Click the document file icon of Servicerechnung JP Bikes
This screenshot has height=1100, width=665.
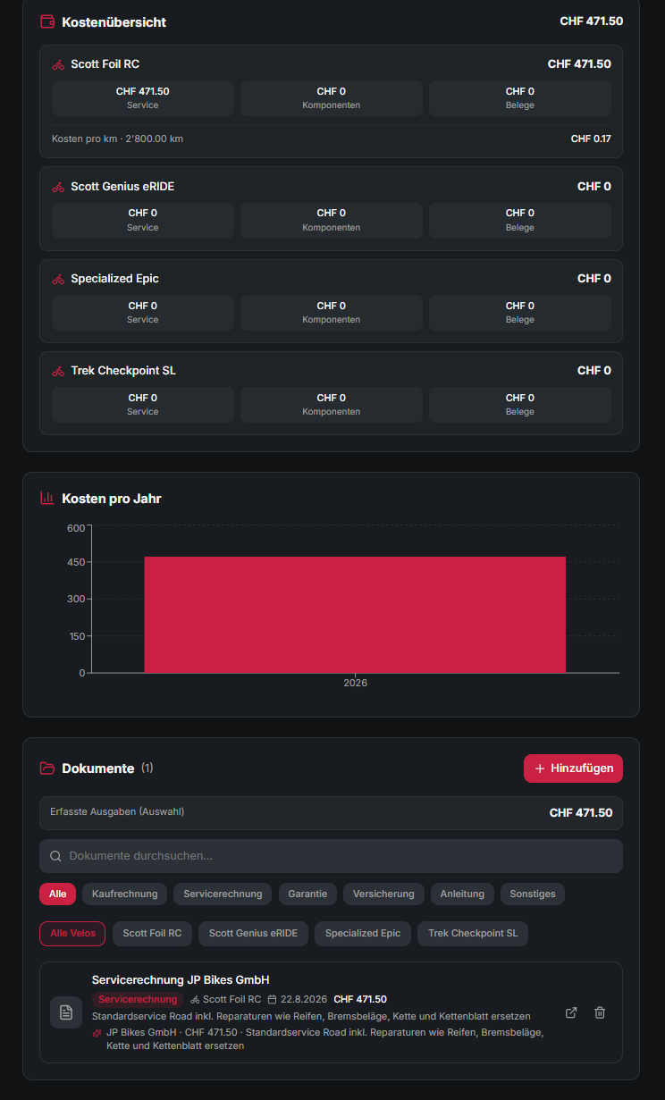66,1012
